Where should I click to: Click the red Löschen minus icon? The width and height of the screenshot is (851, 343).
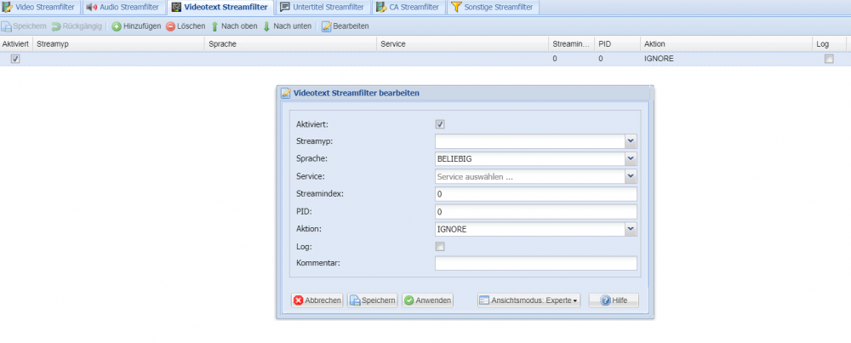[x=170, y=26]
